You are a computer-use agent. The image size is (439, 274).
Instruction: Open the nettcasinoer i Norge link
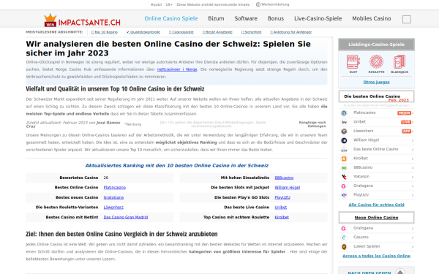click(177, 69)
